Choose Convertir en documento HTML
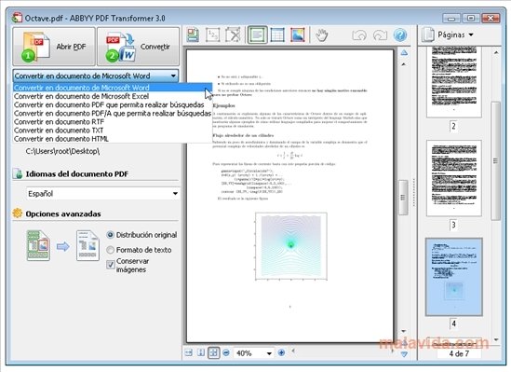Screen dimensions: 511x372 point(113,139)
